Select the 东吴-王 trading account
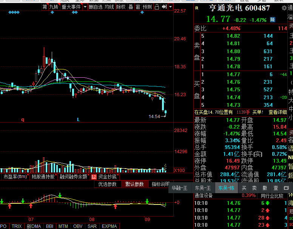293x229 pixels. 203,188
